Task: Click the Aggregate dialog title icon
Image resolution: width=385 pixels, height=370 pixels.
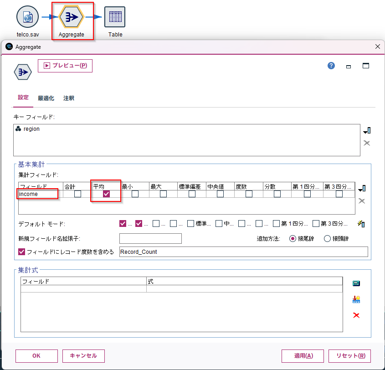Action: (9, 46)
